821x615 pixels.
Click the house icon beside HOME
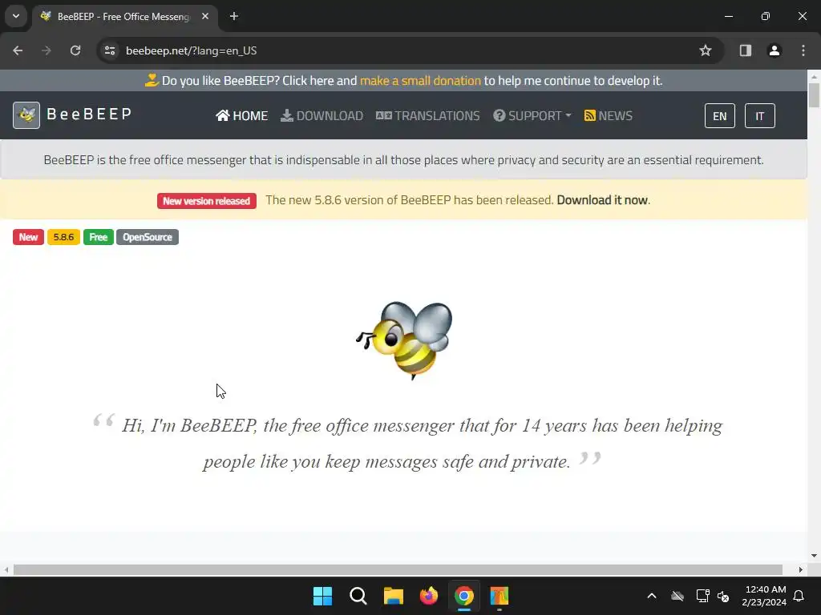click(223, 115)
